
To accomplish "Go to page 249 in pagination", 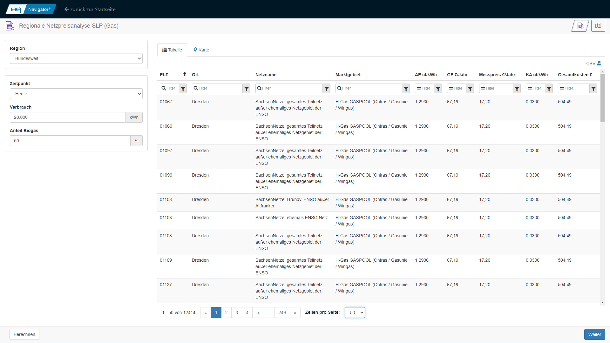I will [x=282, y=313].
